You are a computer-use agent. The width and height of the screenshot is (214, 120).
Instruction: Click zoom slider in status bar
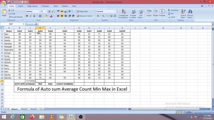[x=203, y=112]
